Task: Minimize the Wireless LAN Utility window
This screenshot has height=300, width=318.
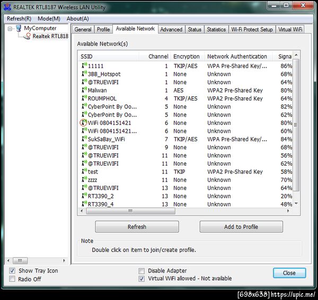Action: coord(274,6)
